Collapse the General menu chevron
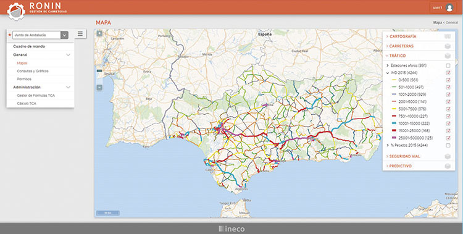This screenshot has height=234, width=463. (68, 55)
